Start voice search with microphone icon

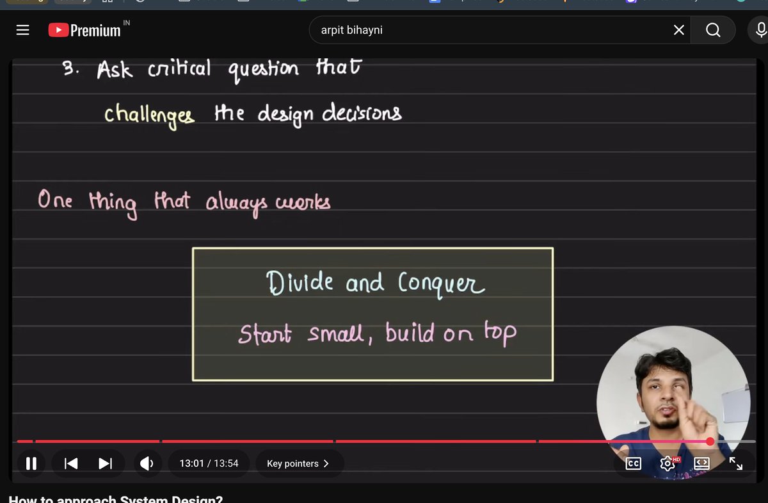pyautogui.click(x=760, y=30)
